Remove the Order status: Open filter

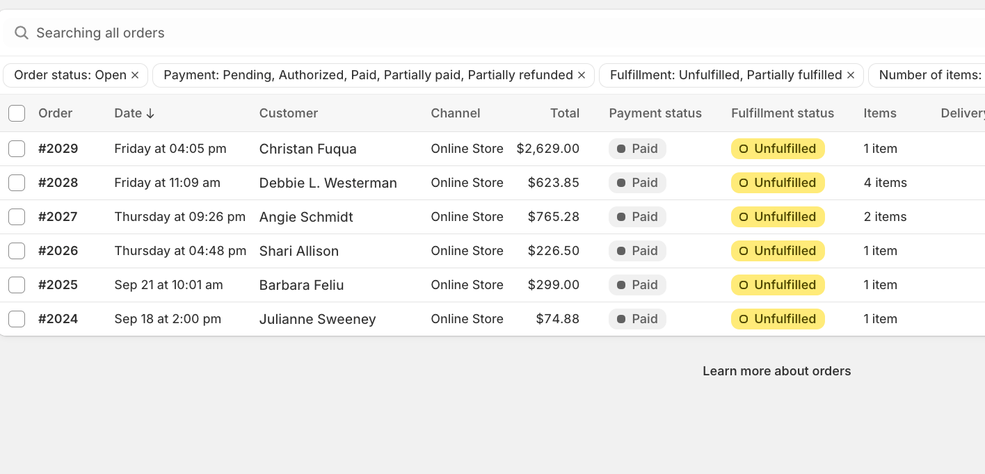tap(135, 74)
